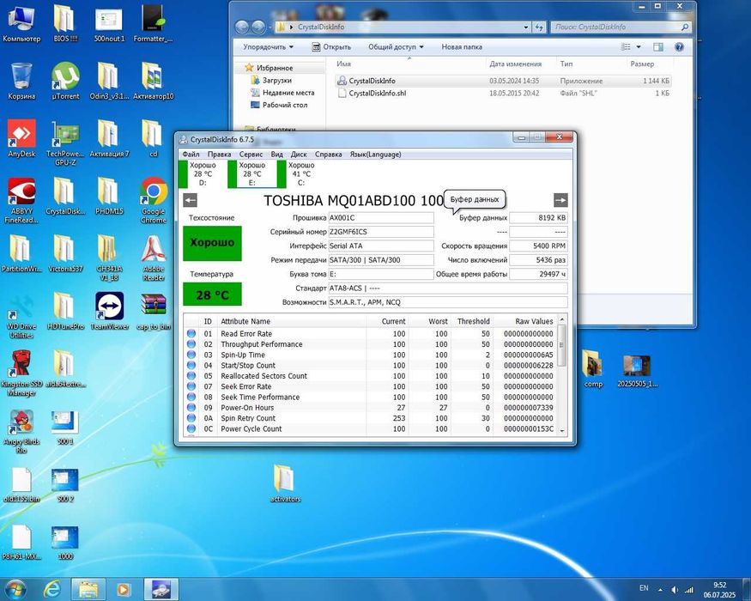Click the volume speaker icon in system tray
Viewport: 751px width, 601px height.
coord(675,590)
